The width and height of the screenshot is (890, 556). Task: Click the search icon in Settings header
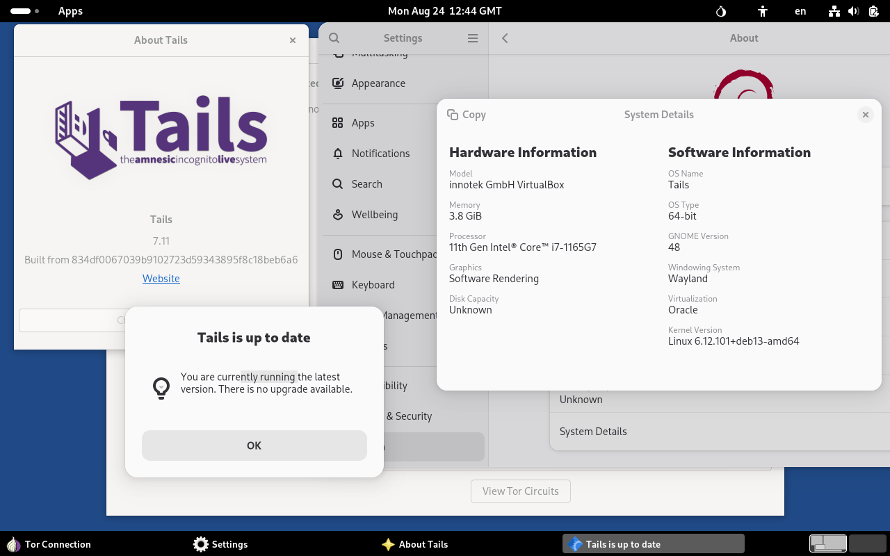click(x=334, y=38)
